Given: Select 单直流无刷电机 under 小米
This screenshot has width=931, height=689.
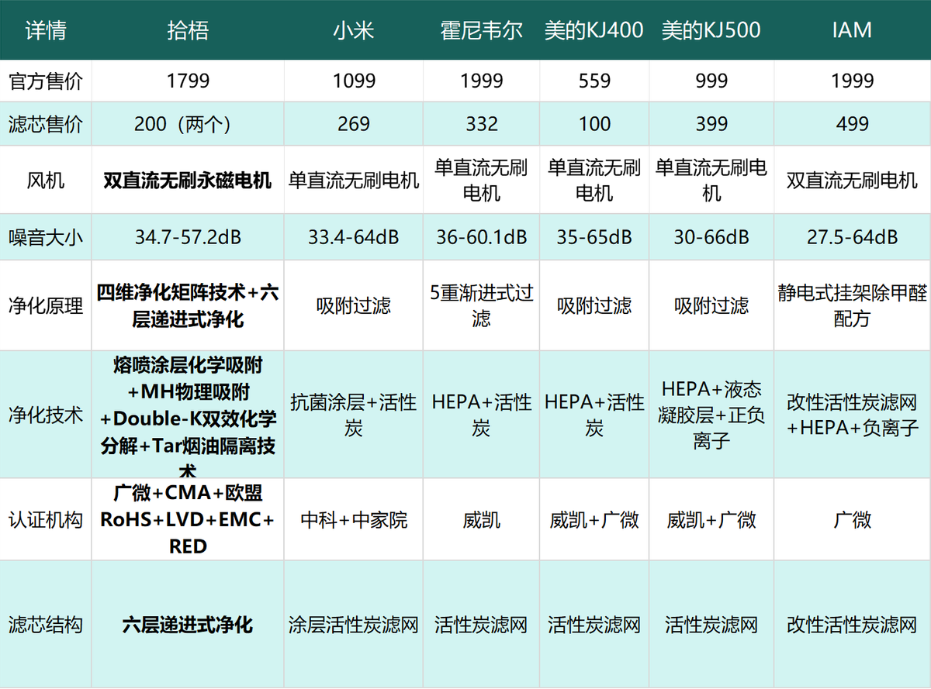Looking at the screenshot, I should point(354,181).
